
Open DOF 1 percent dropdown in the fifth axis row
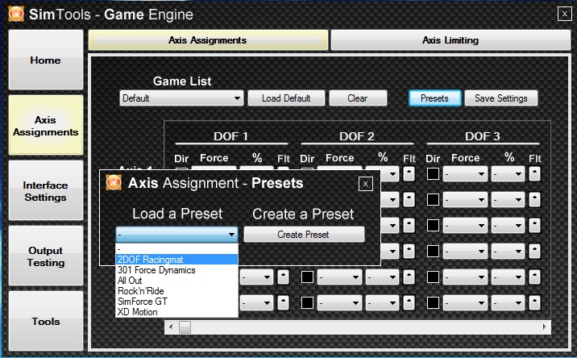[257, 277]
